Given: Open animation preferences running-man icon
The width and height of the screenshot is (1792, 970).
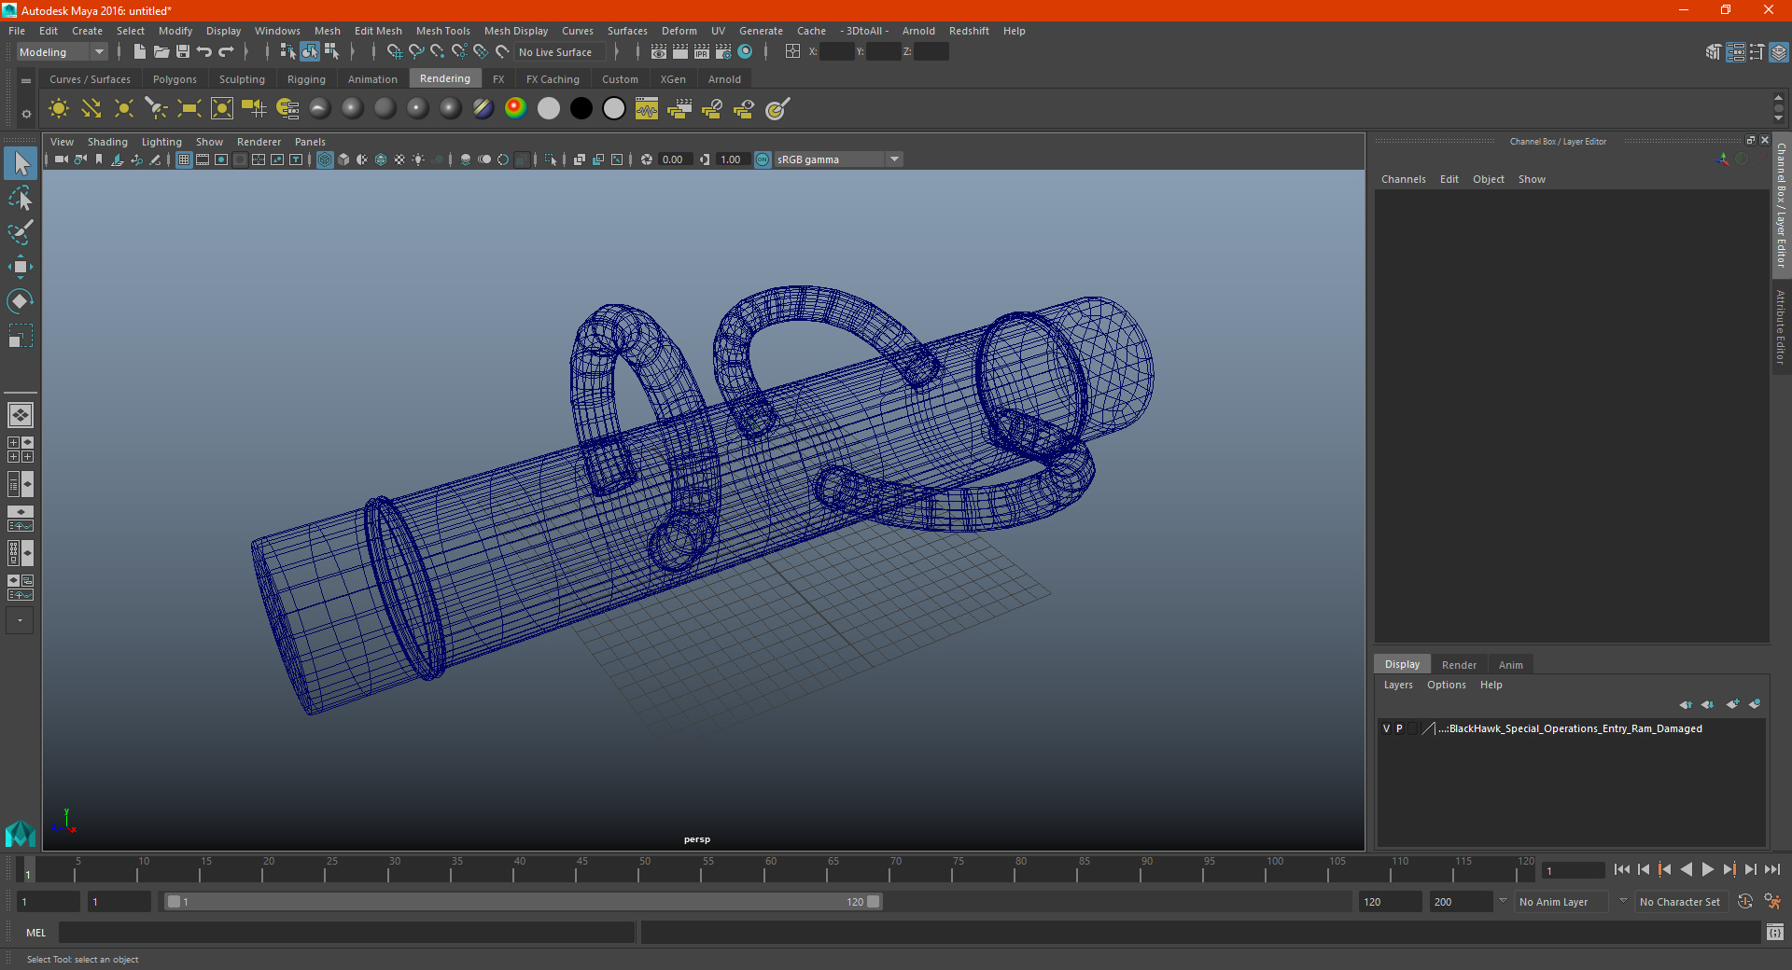Looking at the screenshot, I should pos(1772,902).
